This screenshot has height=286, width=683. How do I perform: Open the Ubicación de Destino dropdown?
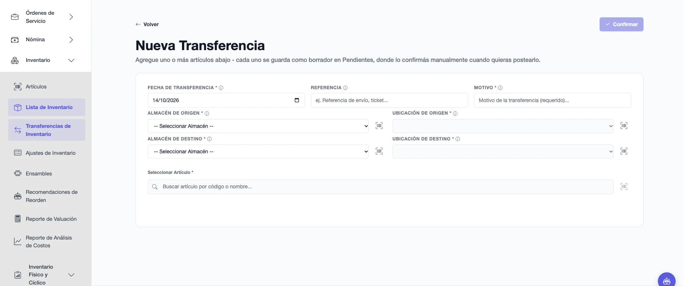[x=503, y=151]
